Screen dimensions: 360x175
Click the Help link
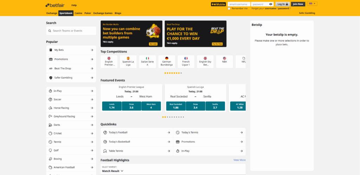[x=74, y=5]
